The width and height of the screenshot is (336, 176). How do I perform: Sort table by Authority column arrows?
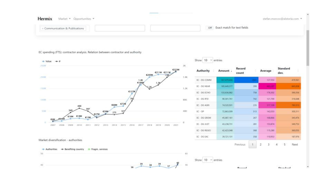(x=214, y=71)
